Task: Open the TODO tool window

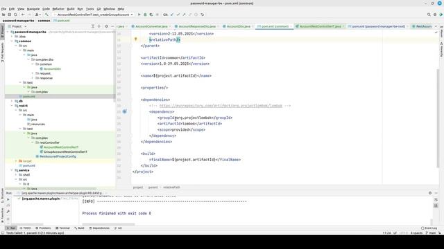Action: pyautogui.click(x=26, y=228)
